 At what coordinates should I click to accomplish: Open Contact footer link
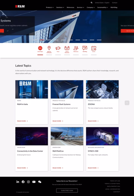[x=117, y=192]
